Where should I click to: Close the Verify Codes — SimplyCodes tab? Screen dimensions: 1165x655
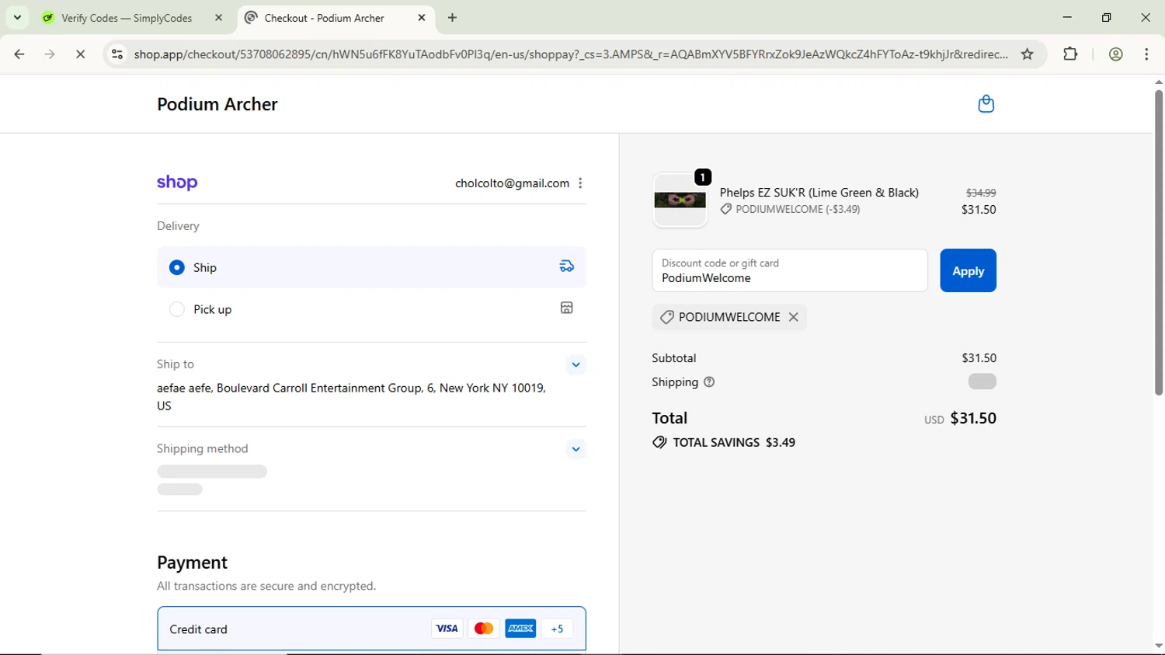219,18
